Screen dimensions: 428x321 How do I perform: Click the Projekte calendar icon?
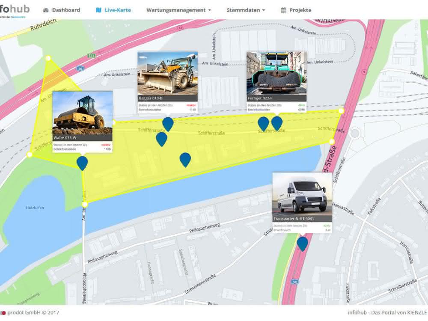(284, 10)
